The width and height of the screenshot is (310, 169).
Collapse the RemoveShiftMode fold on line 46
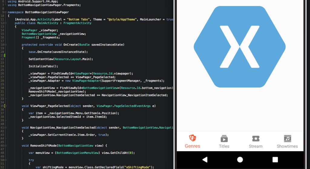pos(5,145)
